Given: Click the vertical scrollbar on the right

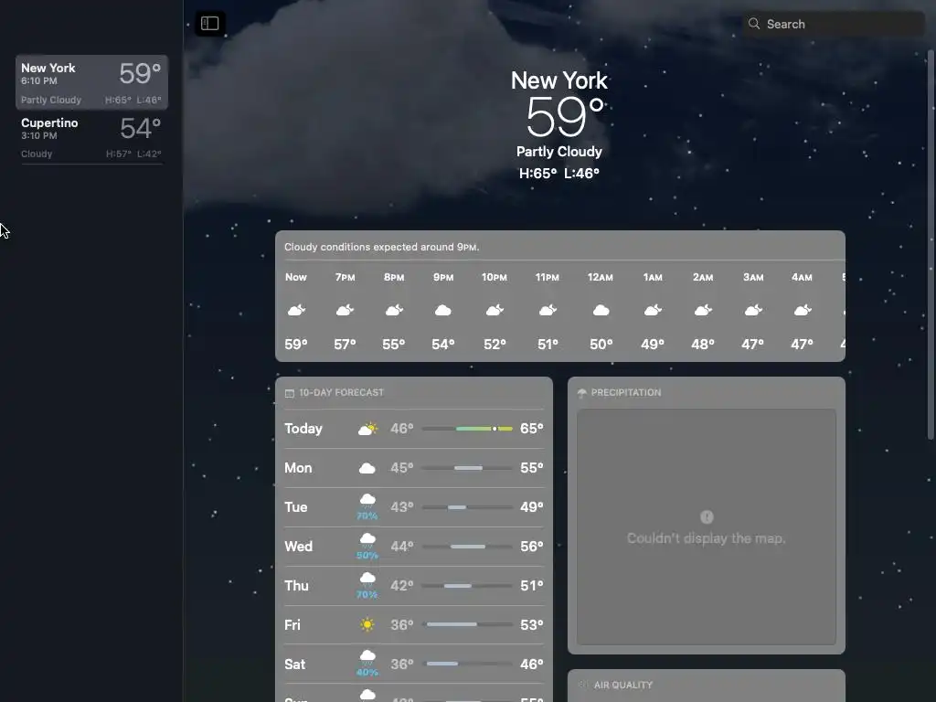Looking at the screenshot, I should pyautogui.click(x=930, y=245).
